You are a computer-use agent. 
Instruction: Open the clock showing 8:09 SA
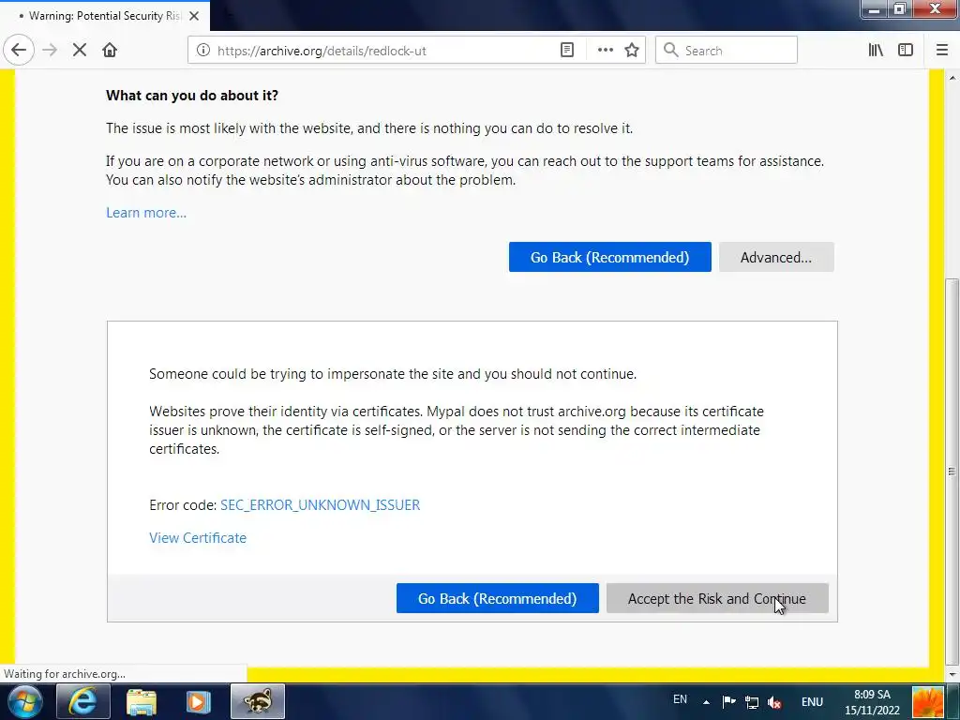872,702
